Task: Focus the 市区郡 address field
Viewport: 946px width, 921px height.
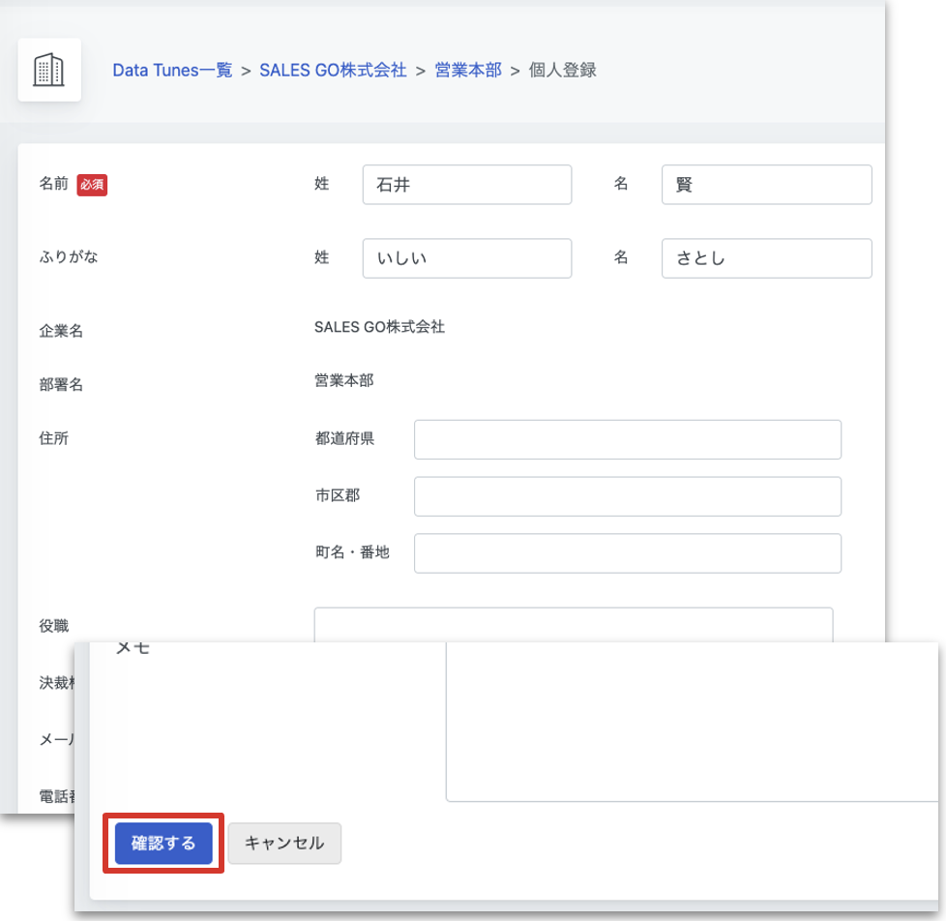Action: pos(628,496)
